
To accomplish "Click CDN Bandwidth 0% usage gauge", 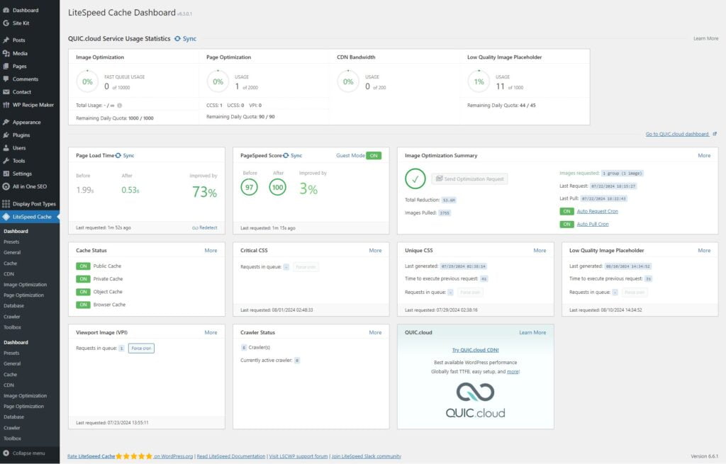I will coord(348,82).
